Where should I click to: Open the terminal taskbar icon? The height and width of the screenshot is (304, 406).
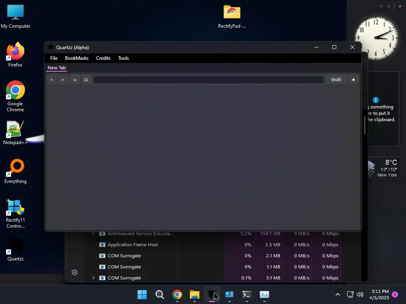click(247, 294)
